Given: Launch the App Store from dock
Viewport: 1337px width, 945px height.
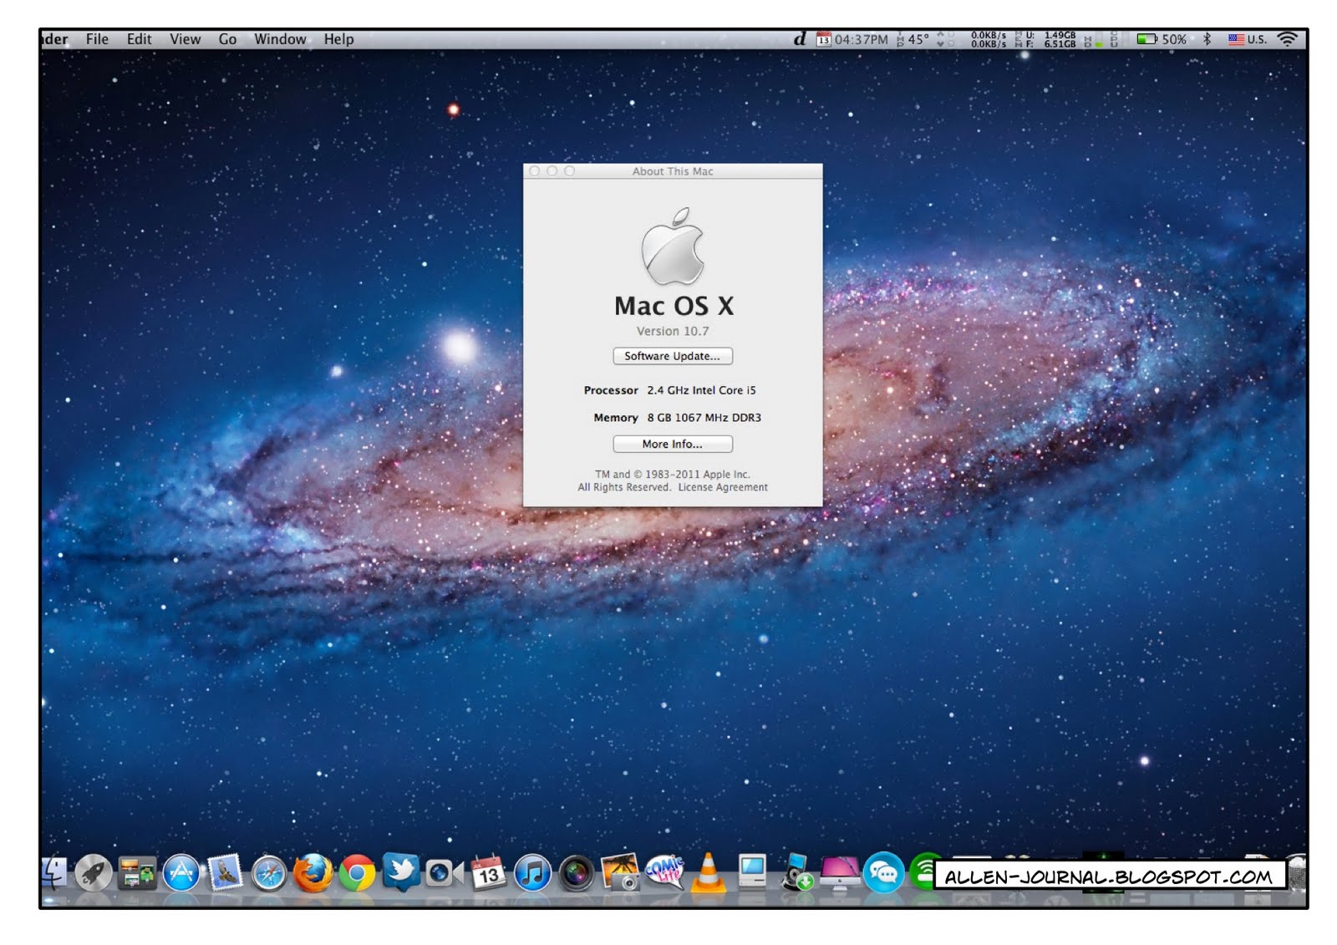Looking at the screenshot, I should click(181, 874).
